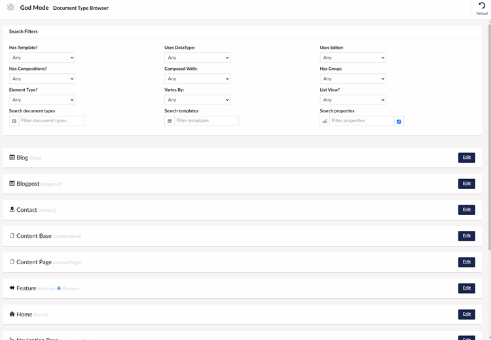Expand the Content Base row title
This screenshot has width=491, height=340.
coord(34,236)
